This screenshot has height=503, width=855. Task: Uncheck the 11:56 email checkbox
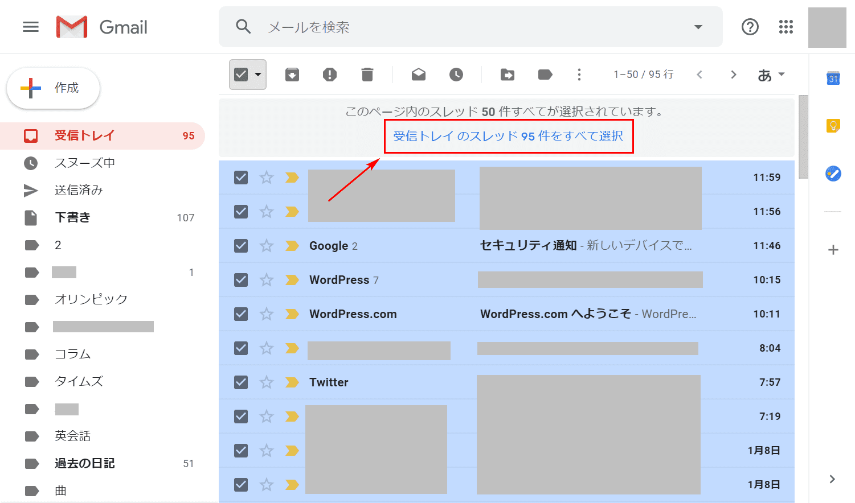point(241,212)
